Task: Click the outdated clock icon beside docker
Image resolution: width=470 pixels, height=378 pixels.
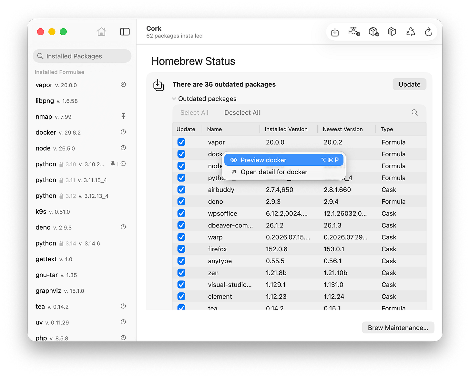Action: point(123,132)
